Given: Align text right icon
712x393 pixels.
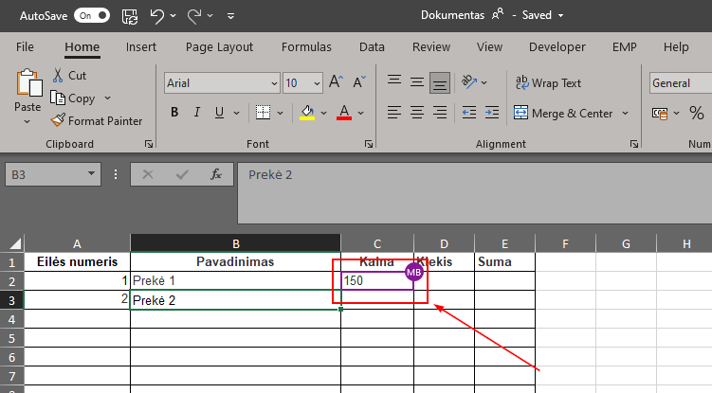Looking at the screenshot, I should pyautogui.click(x=440, y=112).
